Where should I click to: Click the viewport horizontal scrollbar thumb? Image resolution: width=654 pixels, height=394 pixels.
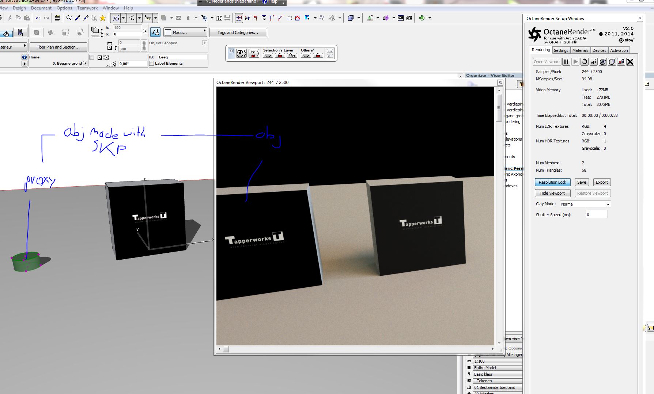pyautogui.click(x=226, y=349)
